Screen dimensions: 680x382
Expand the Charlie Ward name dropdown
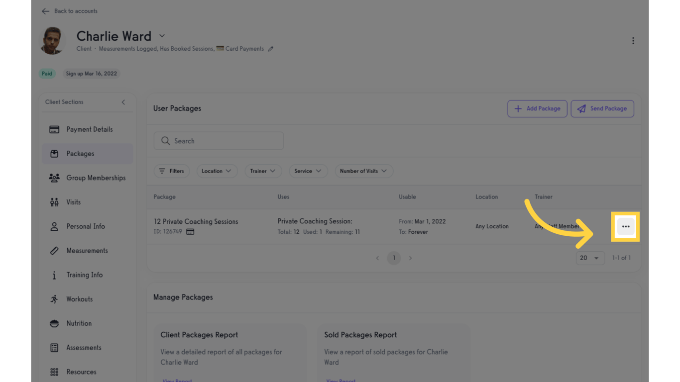coord(162,36)
